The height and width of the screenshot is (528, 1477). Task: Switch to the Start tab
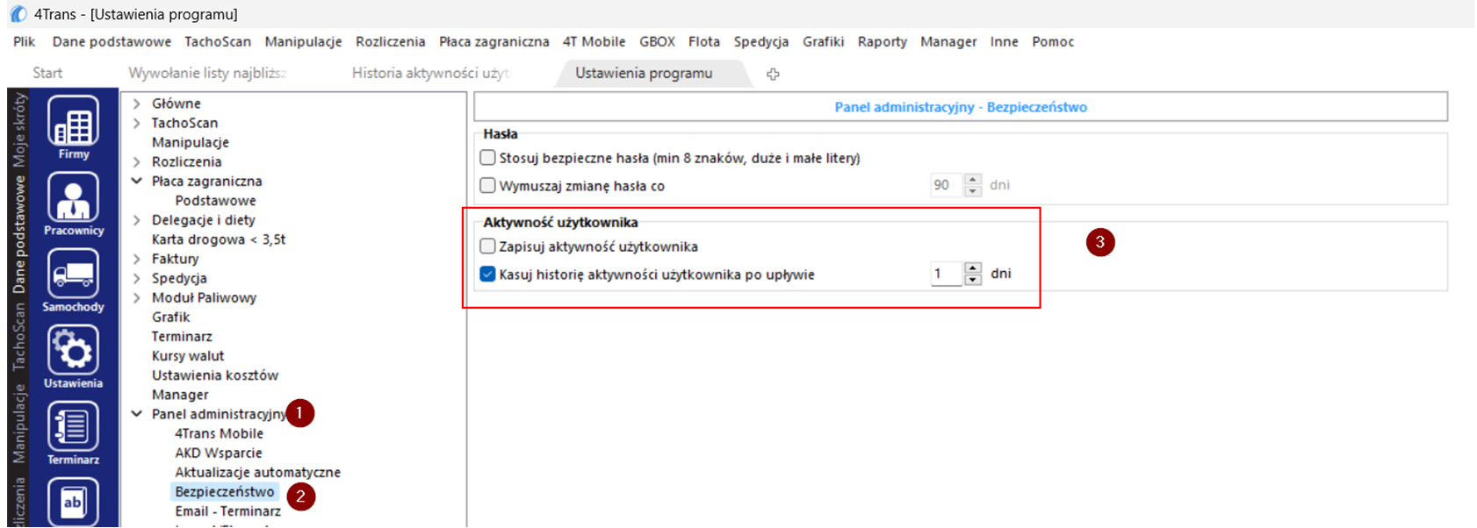click(47, 74)
